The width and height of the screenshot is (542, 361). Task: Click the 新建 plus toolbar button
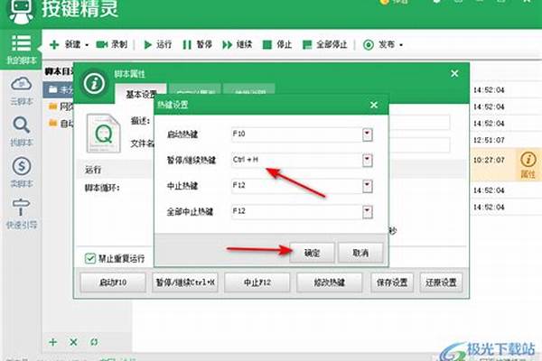tap(65, 44)
